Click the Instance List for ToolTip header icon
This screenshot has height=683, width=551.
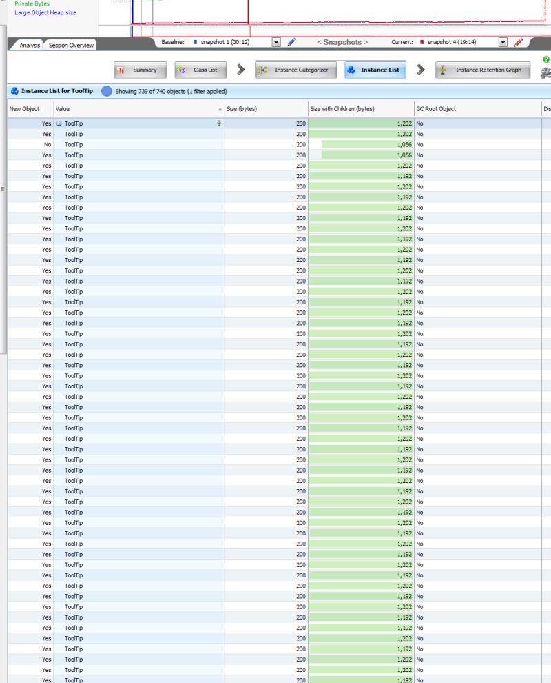(13, 91)
